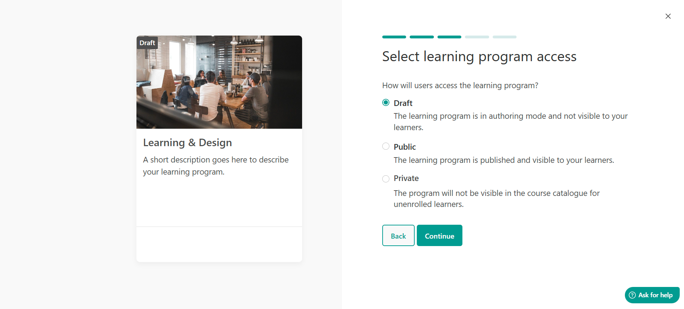Click the card's short description text

[216, 166]
